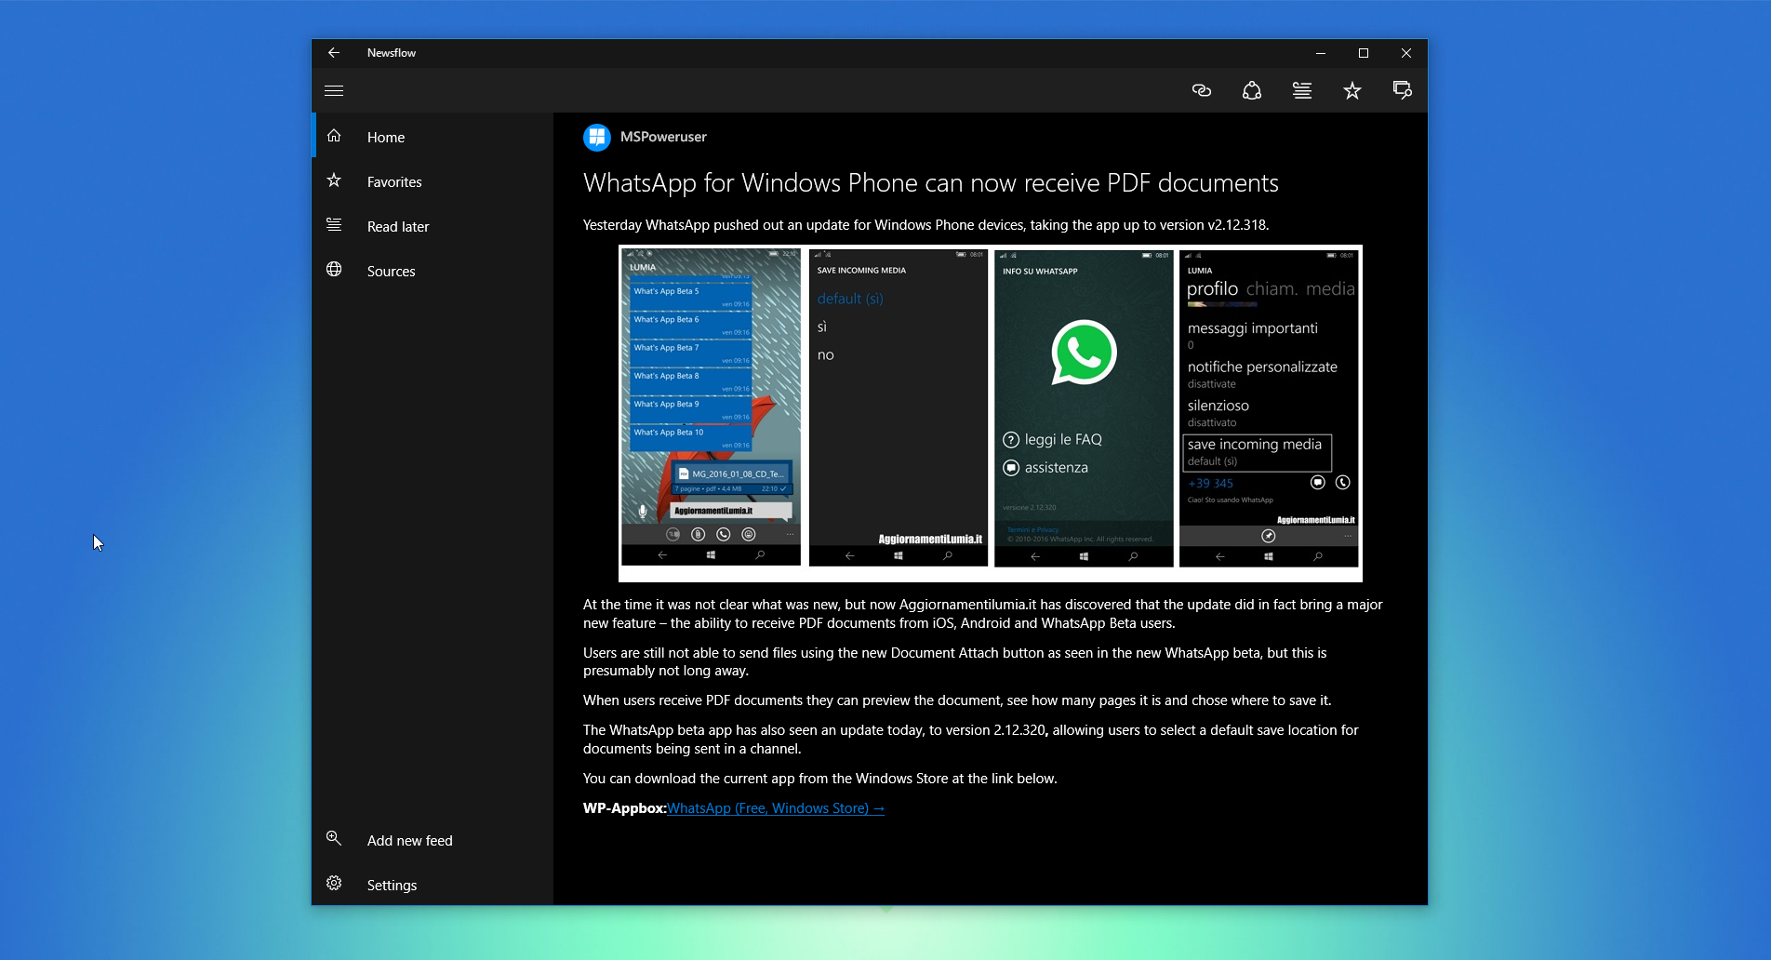Click the Add new feed magnifier icon
This screenshot has width=1771, height=960.
coord(334,839)
